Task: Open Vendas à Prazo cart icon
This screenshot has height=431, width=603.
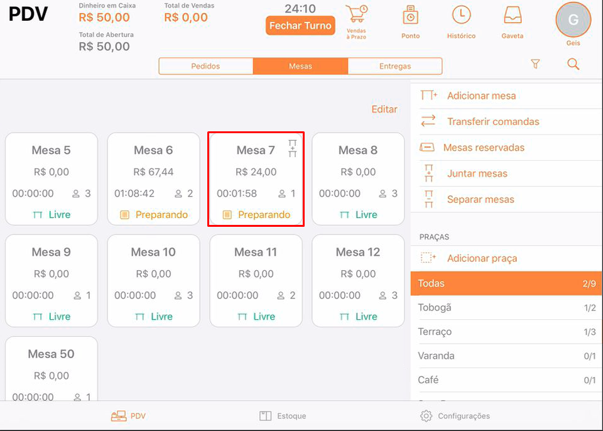Action: [x=357, y=14]
